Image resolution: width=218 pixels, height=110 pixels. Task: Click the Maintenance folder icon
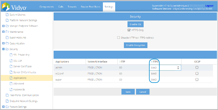(x=7, y=32)
